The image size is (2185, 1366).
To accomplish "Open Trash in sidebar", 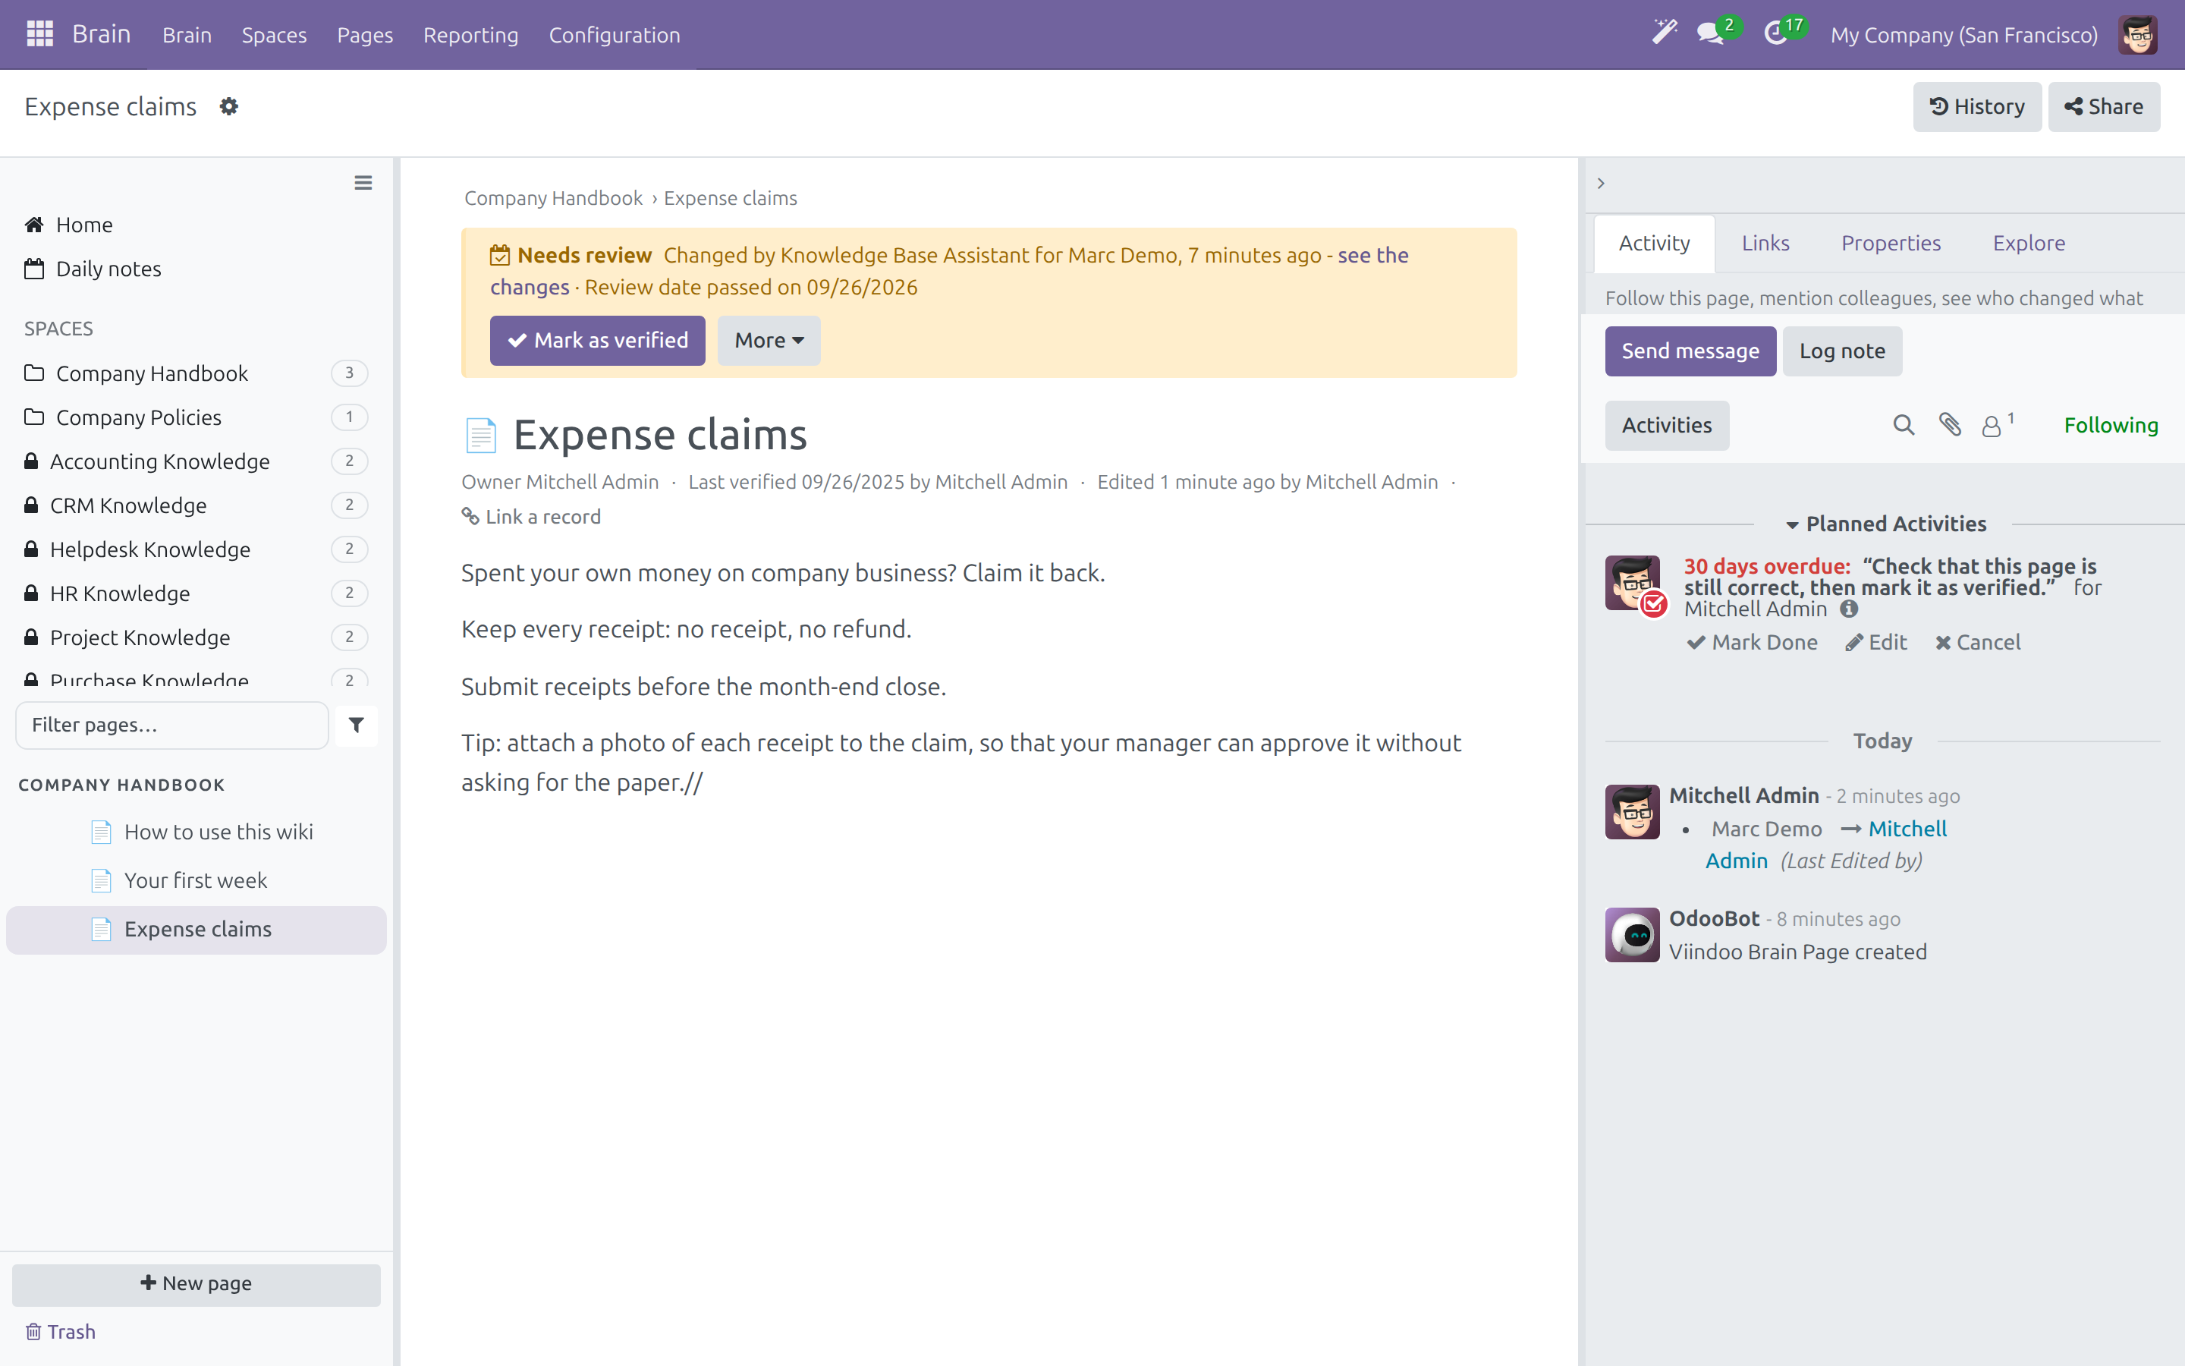I will point(60,1332).
